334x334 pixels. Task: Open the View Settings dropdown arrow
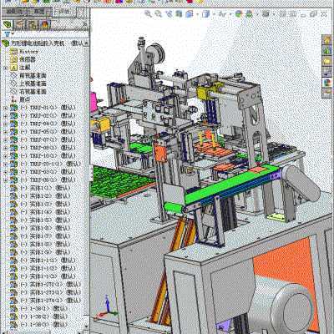[273, 14]
